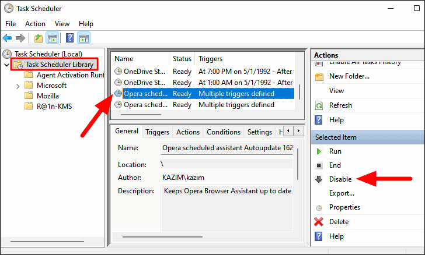425x255 pixels.
Task: Toggle the Show/Hide Action Pane icon
Action: click(83, 38)
